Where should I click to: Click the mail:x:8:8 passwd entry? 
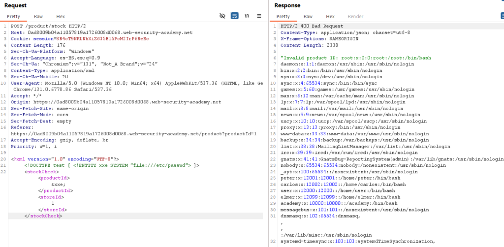pos(342,109)
